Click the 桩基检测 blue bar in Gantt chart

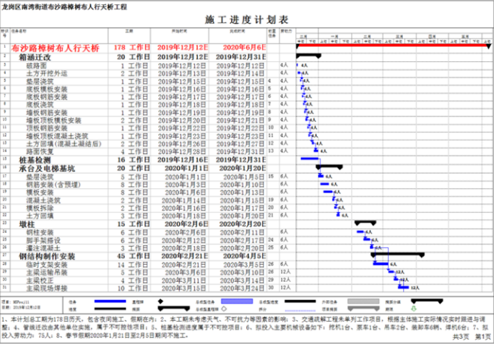click(x=310, y=159)
